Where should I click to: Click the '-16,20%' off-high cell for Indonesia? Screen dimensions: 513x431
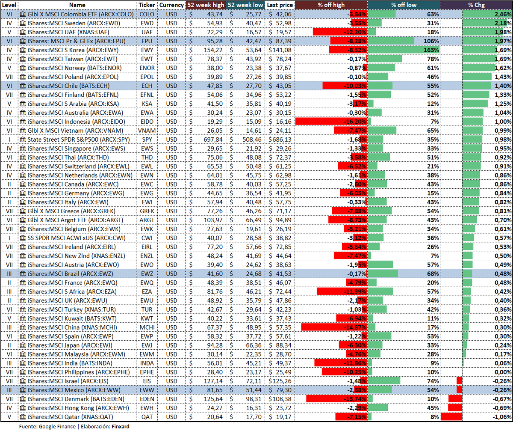click(x=331, y=122)
